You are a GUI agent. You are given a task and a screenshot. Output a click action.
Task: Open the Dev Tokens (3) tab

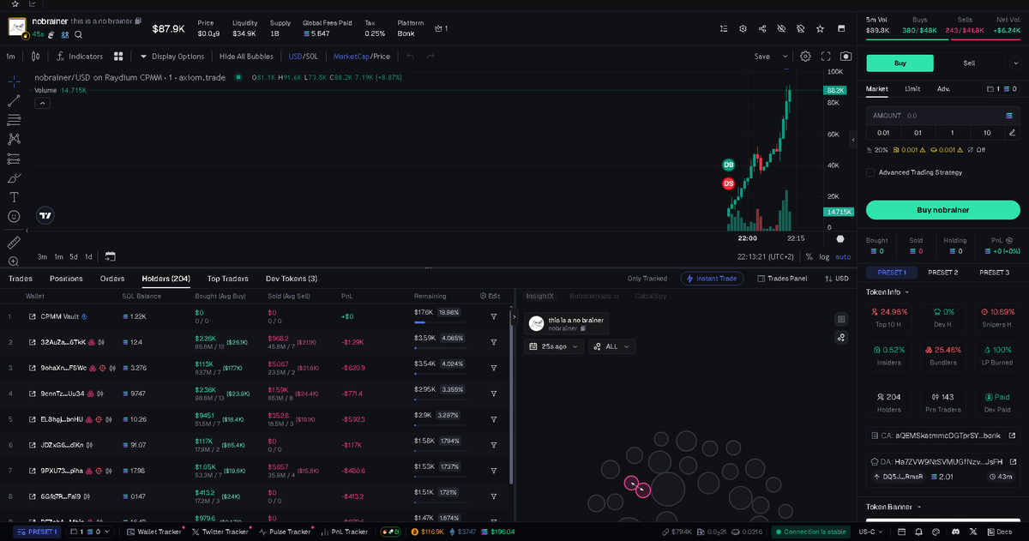292,279
